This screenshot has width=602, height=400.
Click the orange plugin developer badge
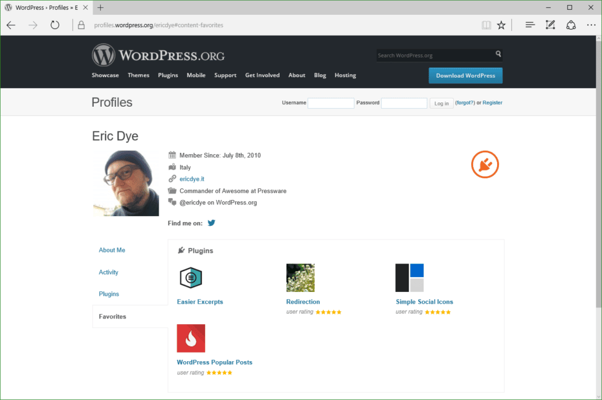click(485, 164)
